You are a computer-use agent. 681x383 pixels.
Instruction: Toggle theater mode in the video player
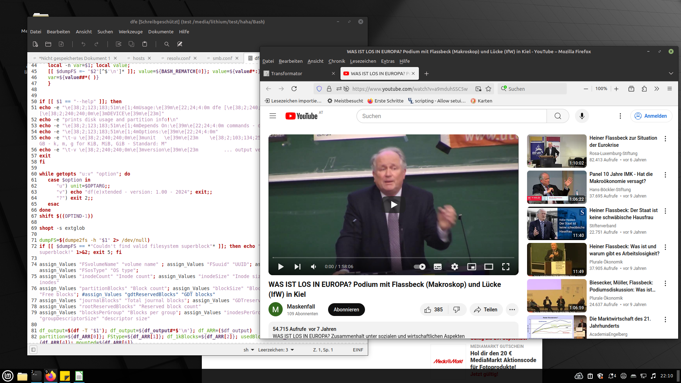(x=489, y=267)
